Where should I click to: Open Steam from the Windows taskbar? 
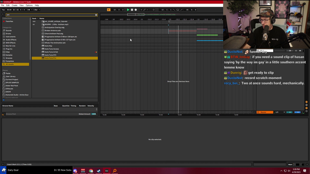[x=99, y=171]
